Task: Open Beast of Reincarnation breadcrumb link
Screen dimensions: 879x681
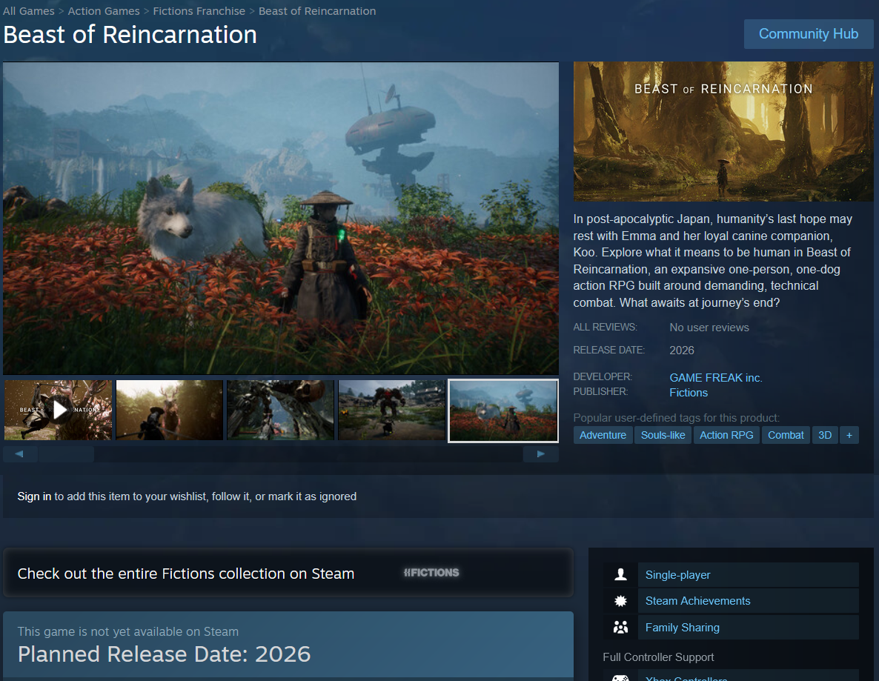Action: (x=317, y=11)
